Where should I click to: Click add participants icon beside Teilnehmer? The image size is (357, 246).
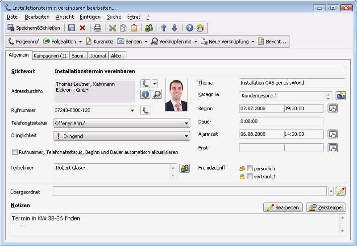[185, 168]
